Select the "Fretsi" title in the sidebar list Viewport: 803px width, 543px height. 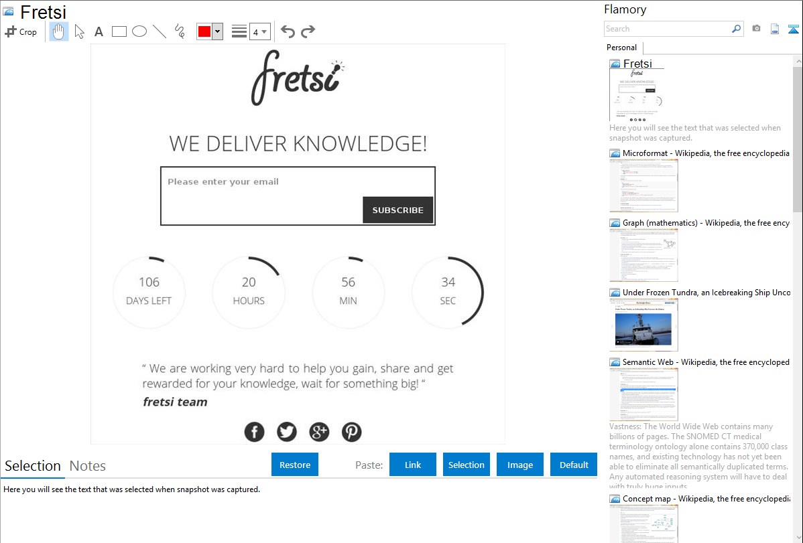tap(637, 64)
